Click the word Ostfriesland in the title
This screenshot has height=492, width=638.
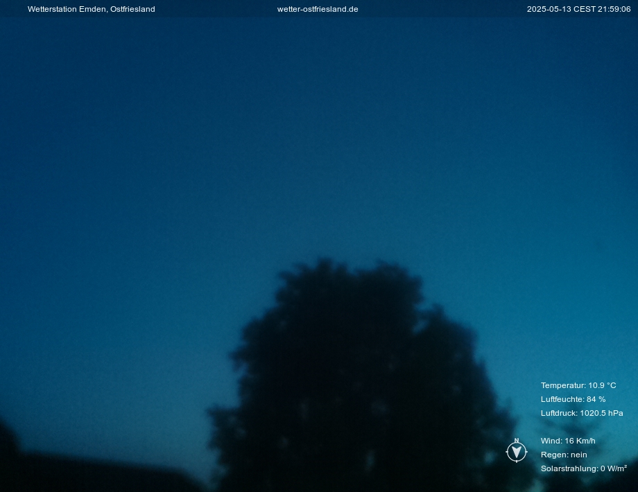(132, 9)
